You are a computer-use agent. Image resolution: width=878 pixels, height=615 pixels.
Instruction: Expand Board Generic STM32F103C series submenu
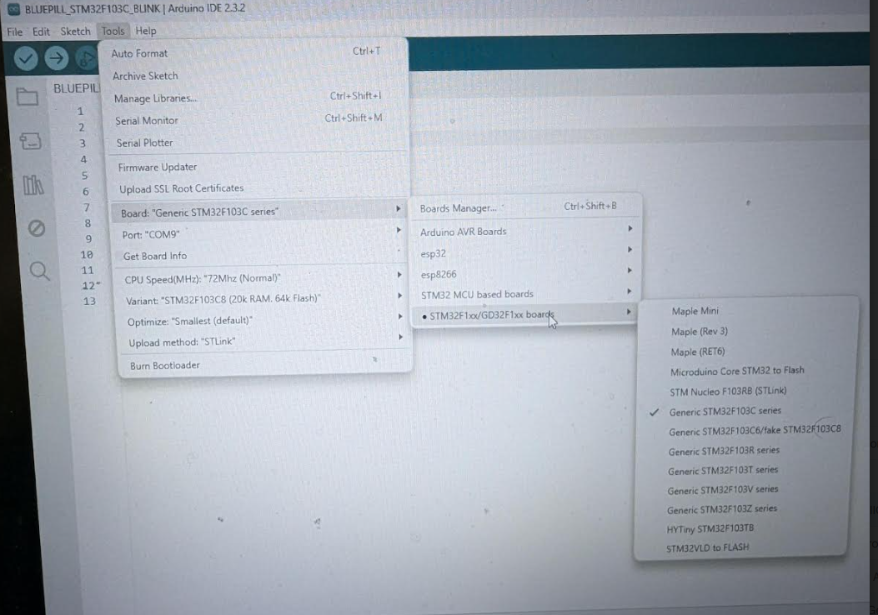pos(260,212)
